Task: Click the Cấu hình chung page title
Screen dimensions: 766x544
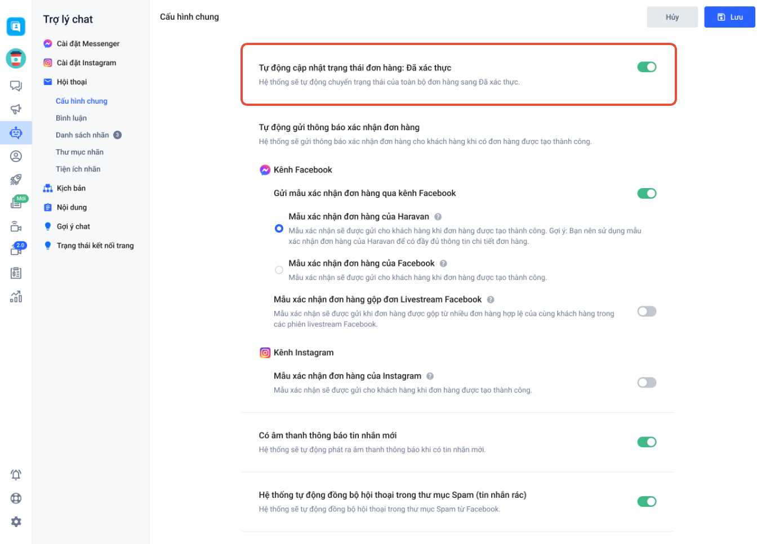Action: click(x=189, y=17)
